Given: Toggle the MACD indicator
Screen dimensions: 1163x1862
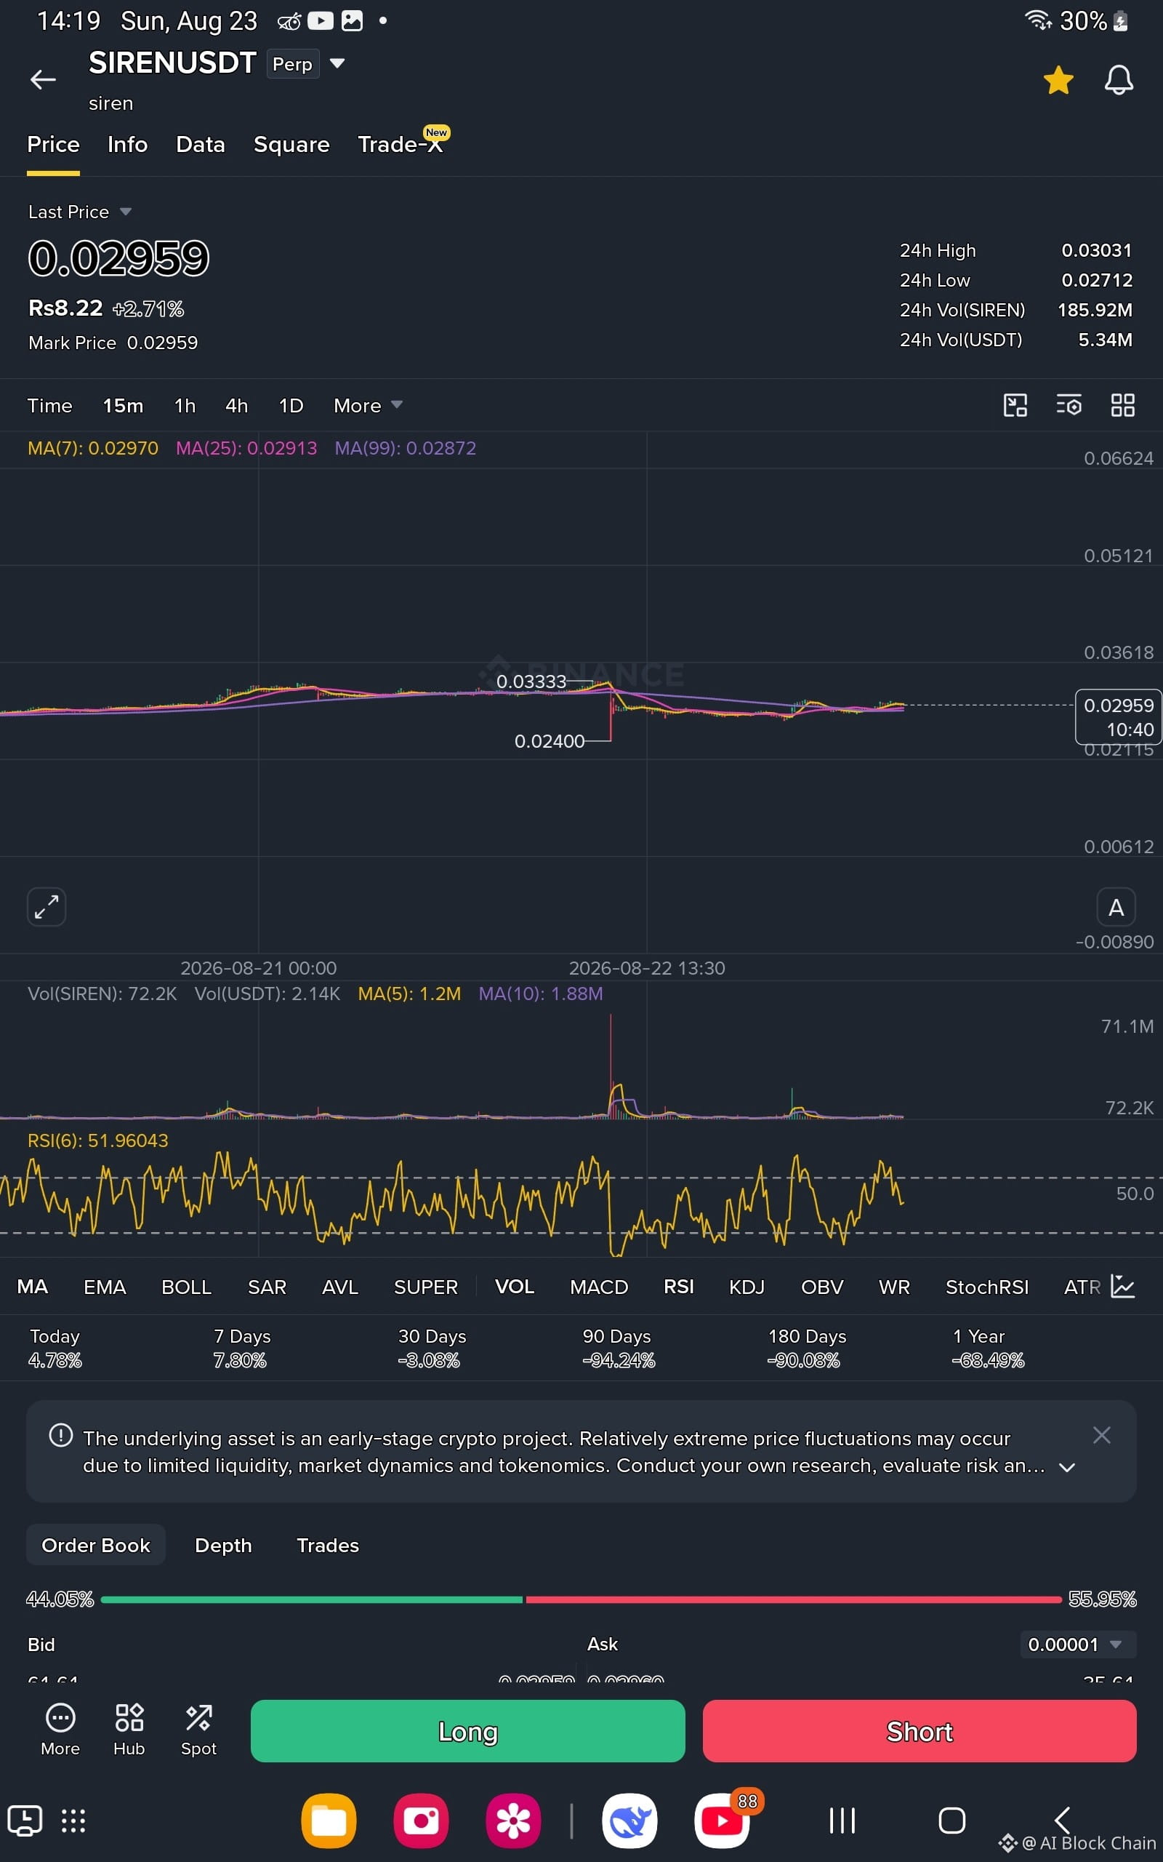Looking at the screenshot, I should pos(598,1287).
